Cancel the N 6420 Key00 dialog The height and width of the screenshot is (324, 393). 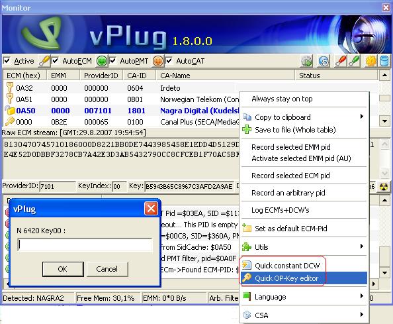[107, 269]
